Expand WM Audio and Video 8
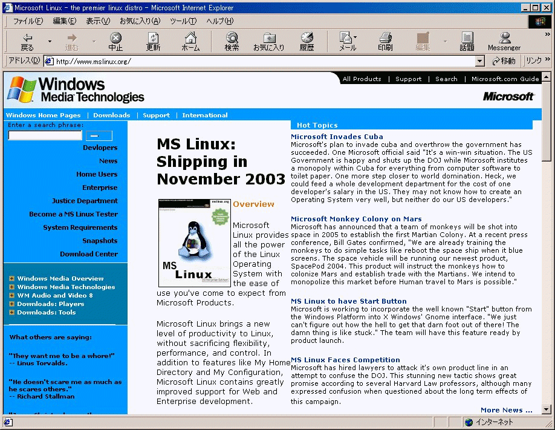 (11, 295)
